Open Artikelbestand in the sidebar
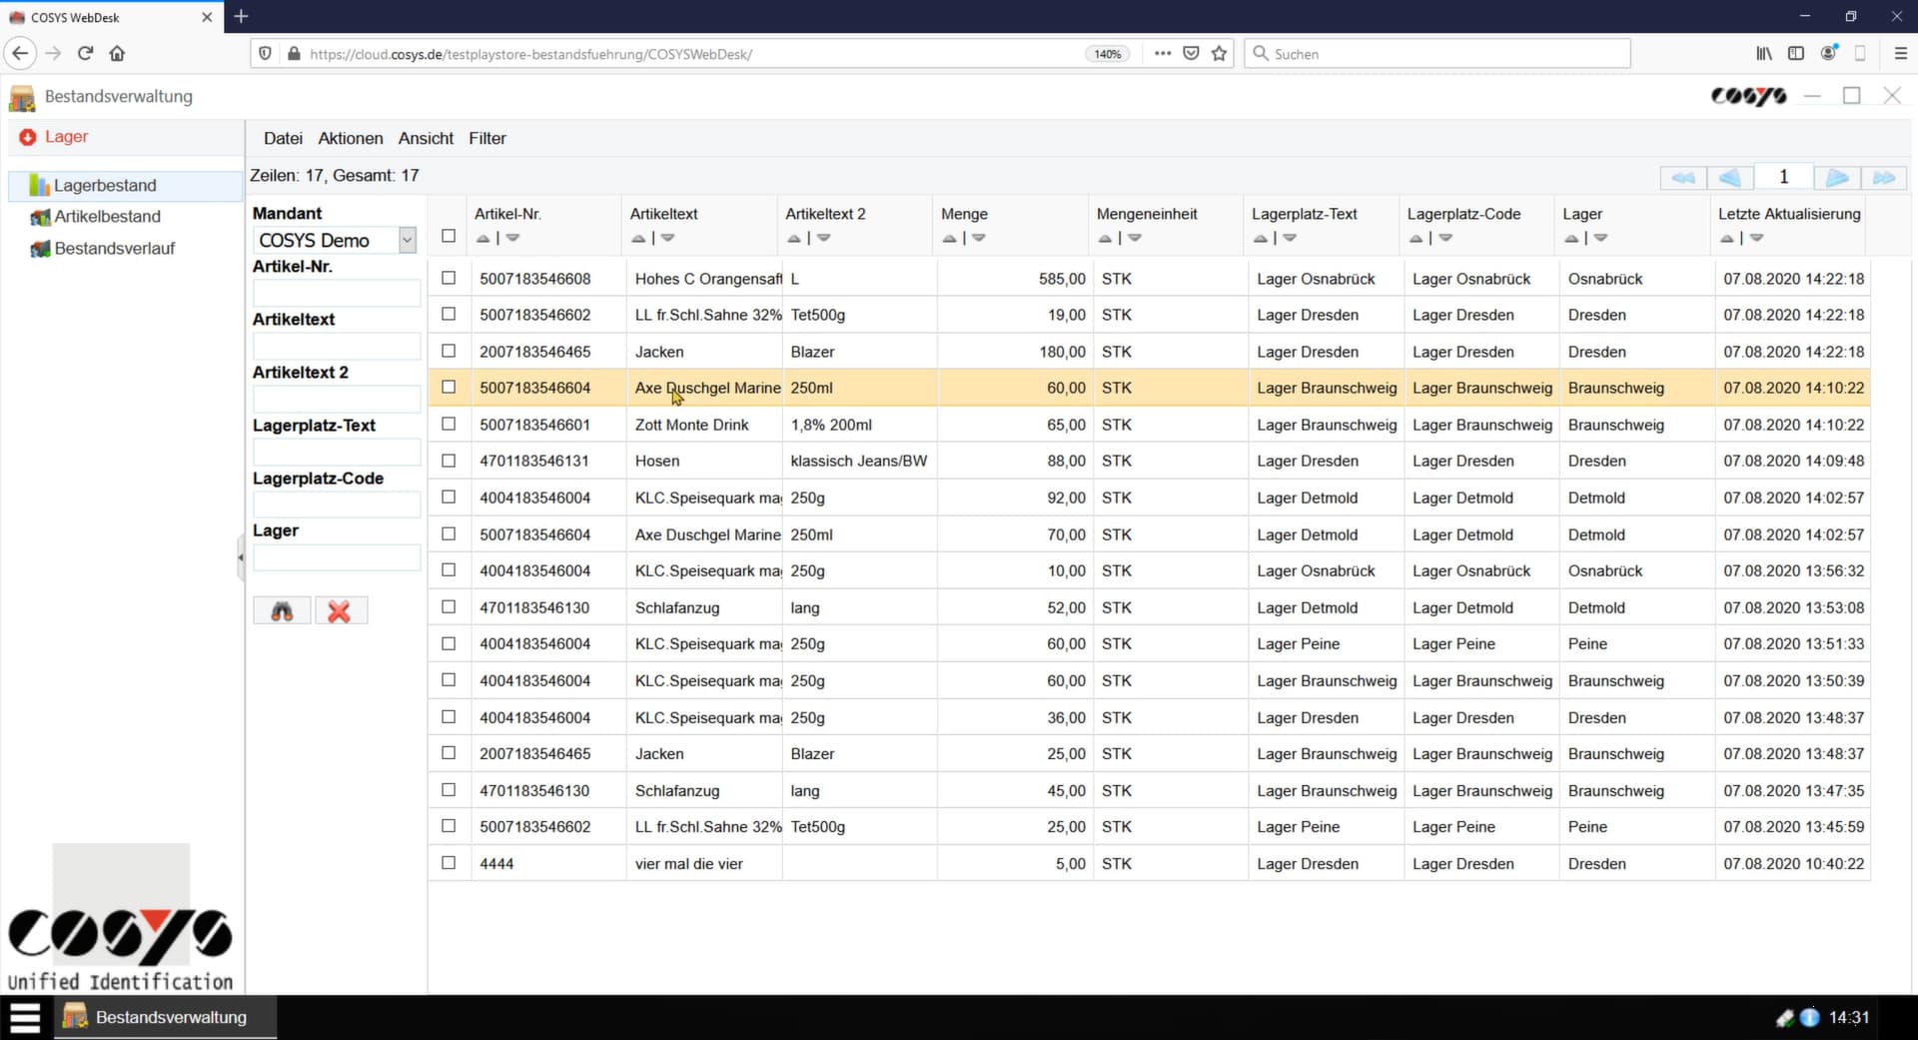Viewport: 1918px width, 1040px height. coord(107,216)
